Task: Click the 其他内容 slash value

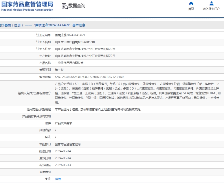Action: (56, 130)
